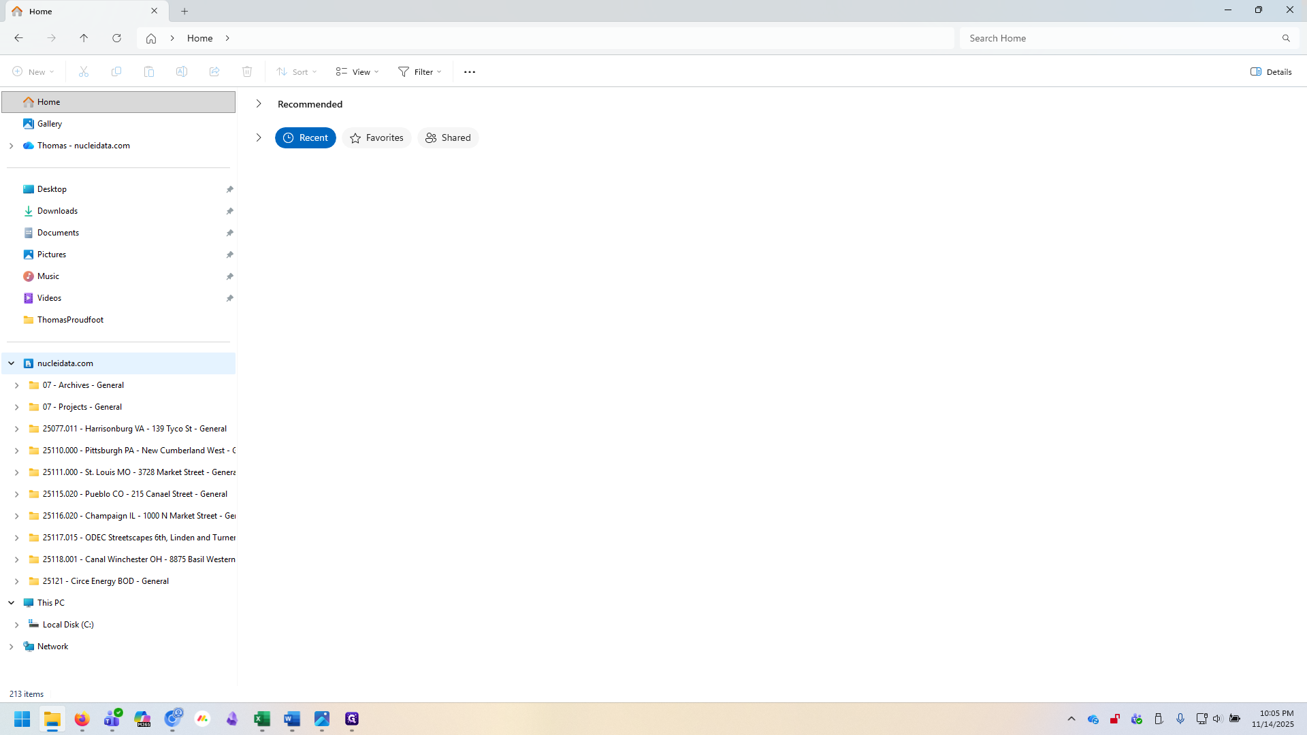Open Microsoft Word from the taskbar
Screen dimensions: 1307x735
coord(293,719)
